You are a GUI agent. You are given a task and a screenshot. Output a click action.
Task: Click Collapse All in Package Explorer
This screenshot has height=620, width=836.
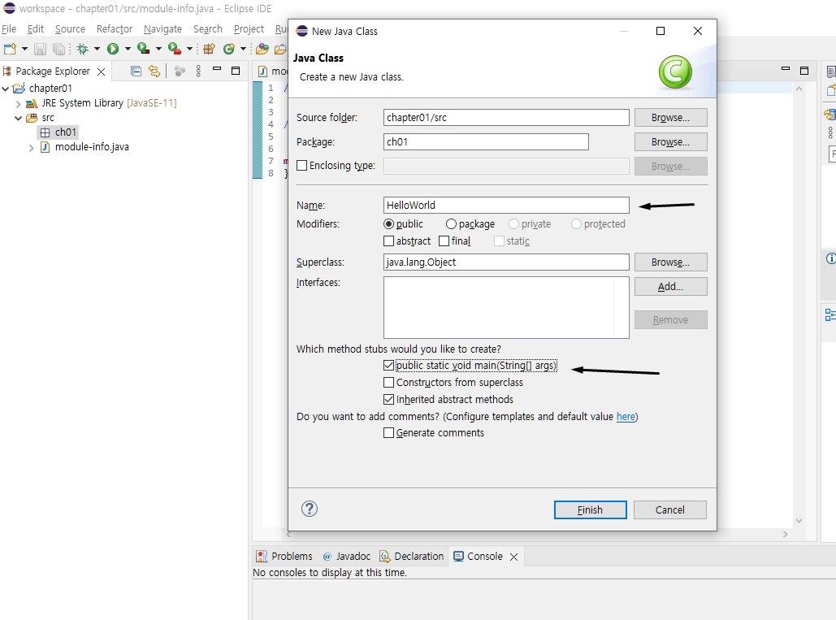pyautogui.click(x=136, y=71)
